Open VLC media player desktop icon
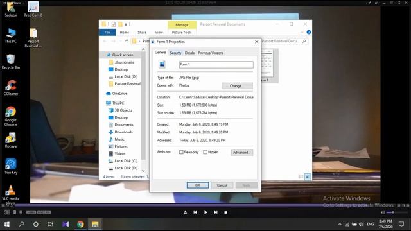The height and width of the screenshot is (231, 411). [11, 194]
